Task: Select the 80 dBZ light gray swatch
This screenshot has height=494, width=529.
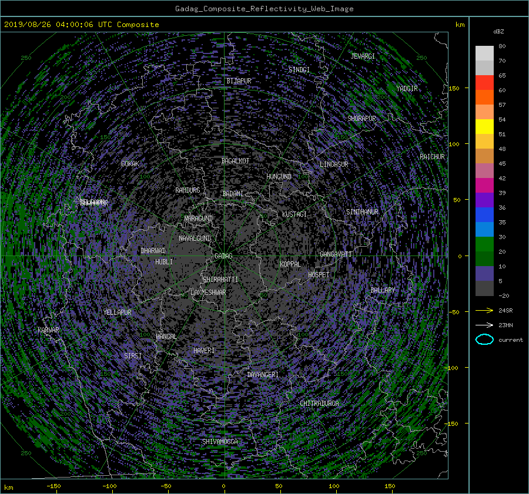Action: tap(484, 53)
